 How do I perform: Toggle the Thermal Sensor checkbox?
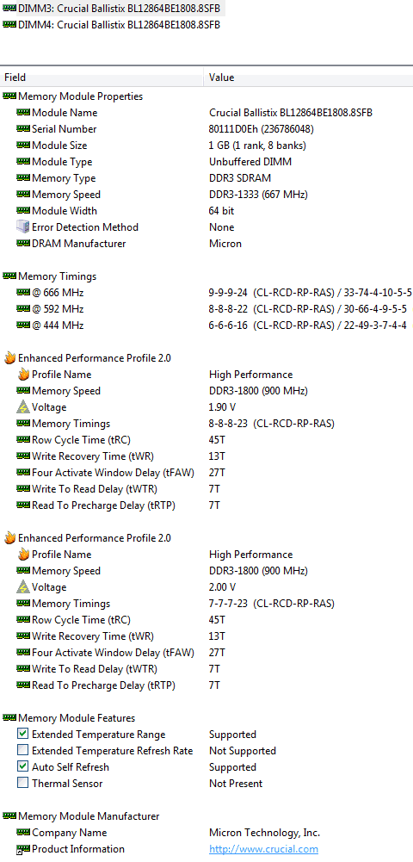[x=22, y=784]
